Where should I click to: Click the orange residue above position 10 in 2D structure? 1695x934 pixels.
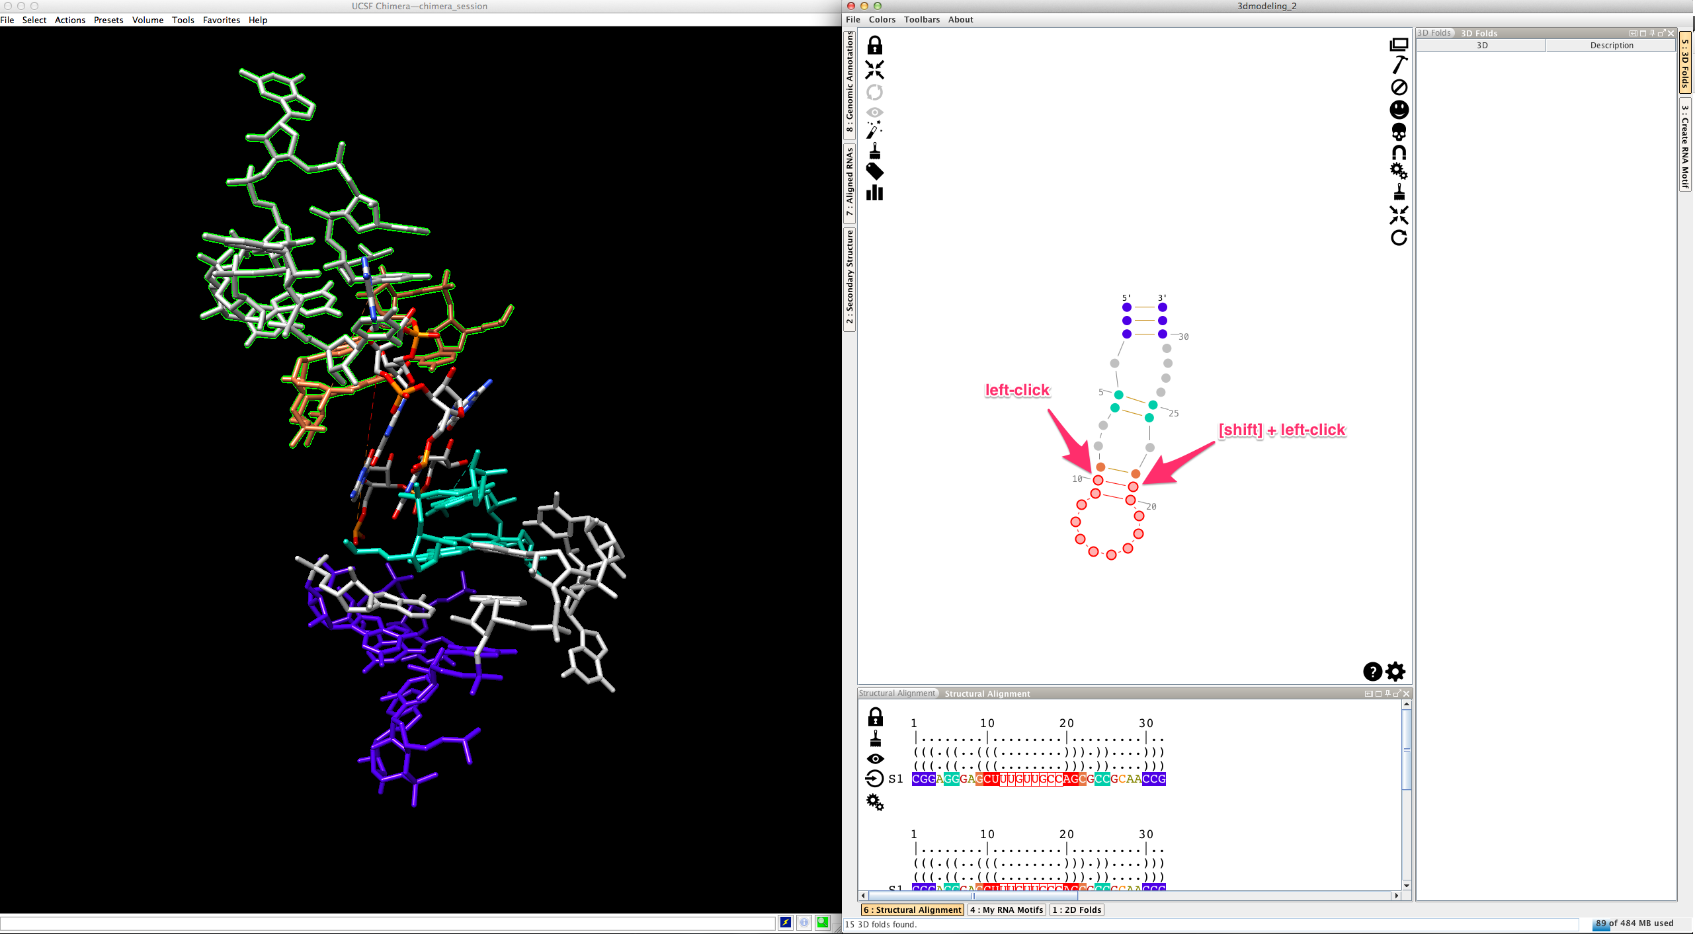[1100, 467]
